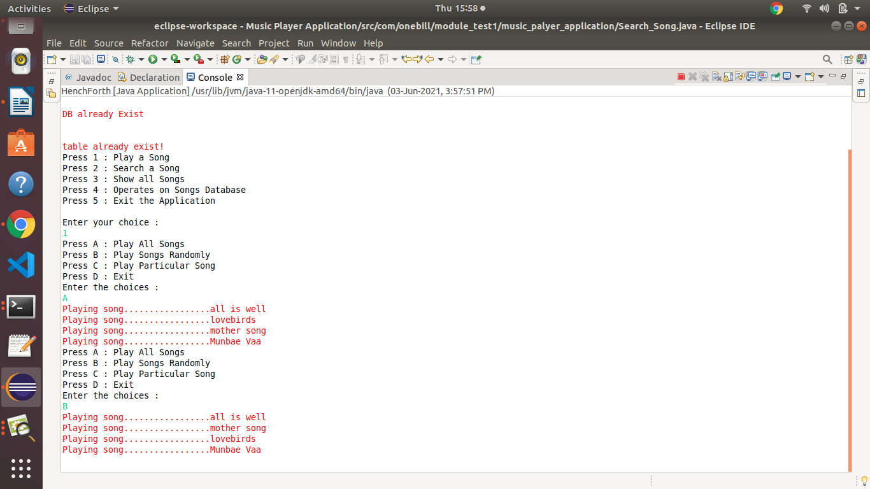Pin the Console view
Viewport: 870px width, 489px height.
(x=776, y=76)
